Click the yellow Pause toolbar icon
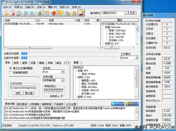176x131 pixels. coord(74,13)
